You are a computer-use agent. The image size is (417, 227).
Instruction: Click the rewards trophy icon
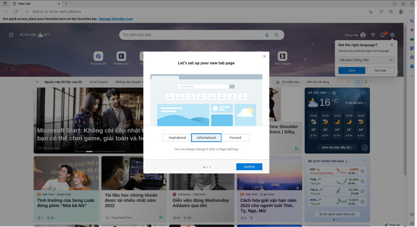coord(373,35)
